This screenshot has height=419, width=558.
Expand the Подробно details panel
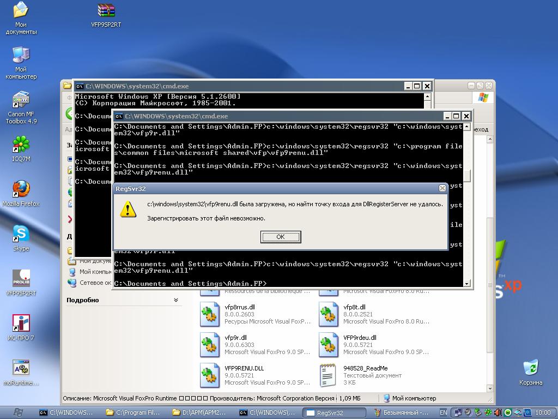pos(176,300)
